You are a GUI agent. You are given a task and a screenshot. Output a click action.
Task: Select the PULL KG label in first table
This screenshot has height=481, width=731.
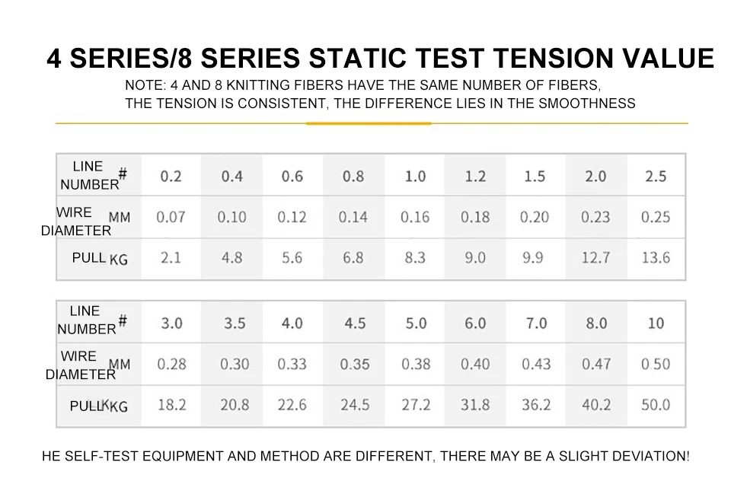99,258
